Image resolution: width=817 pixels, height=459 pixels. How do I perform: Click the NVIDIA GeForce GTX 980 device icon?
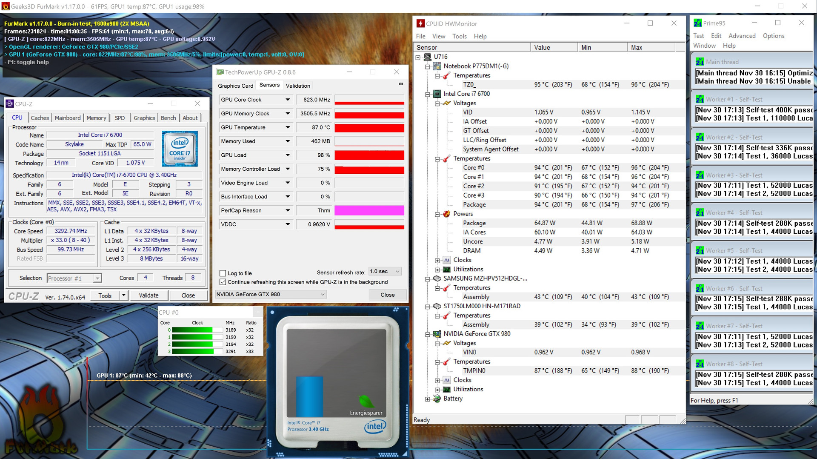(437, 334)
